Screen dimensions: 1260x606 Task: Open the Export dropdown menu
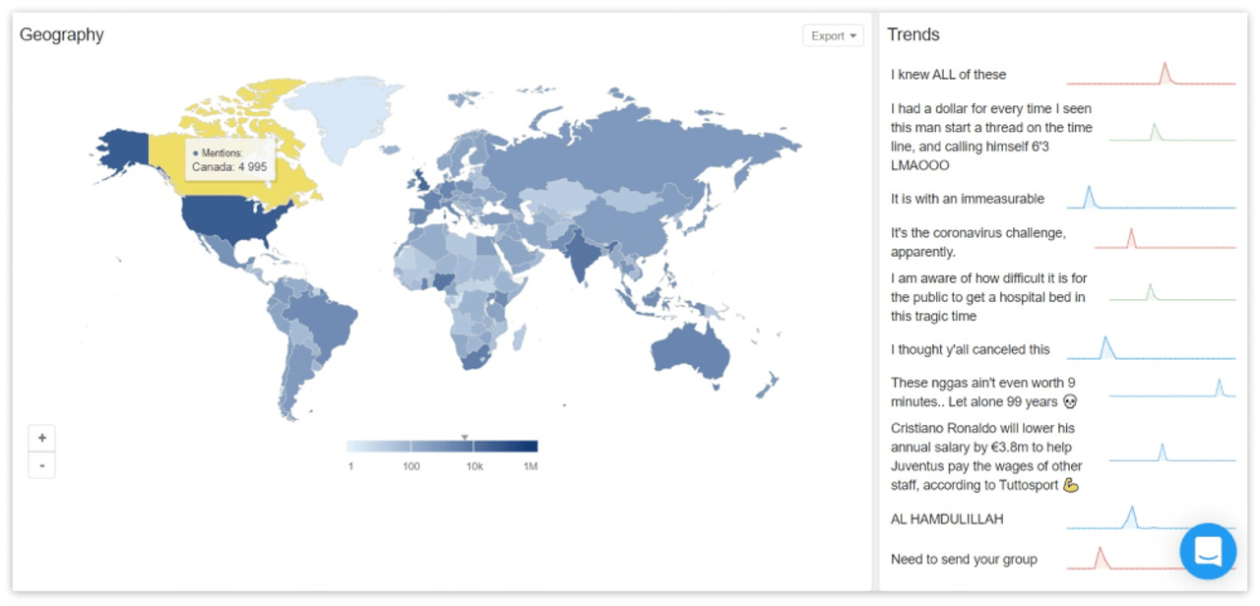(833, 34)
